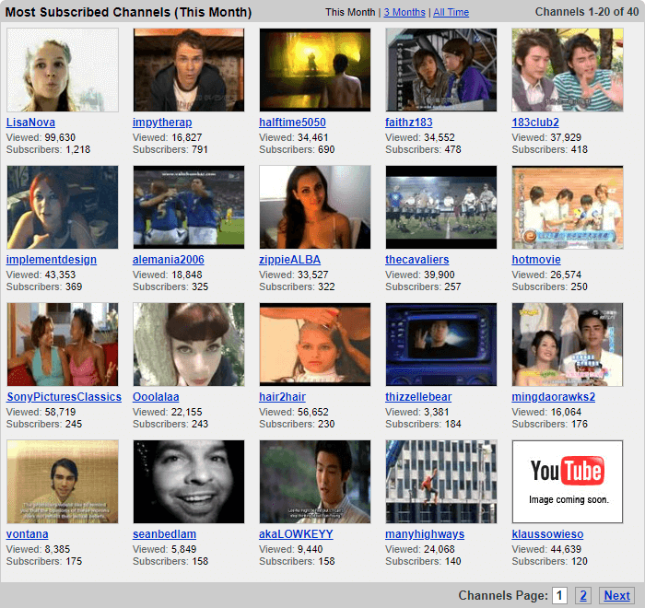Click 183club2 'Subscribers: 418' text
Viewport: 645px width, 608px height.
coord(549,149)
